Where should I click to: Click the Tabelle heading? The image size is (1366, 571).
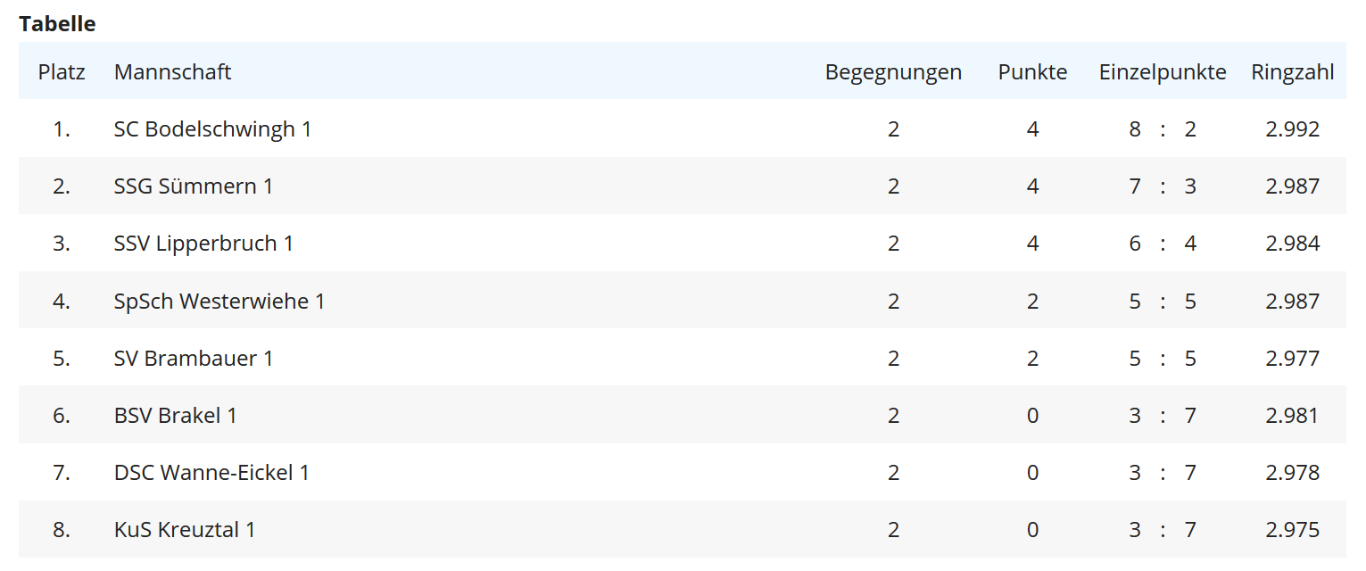(x=57, y=24)
